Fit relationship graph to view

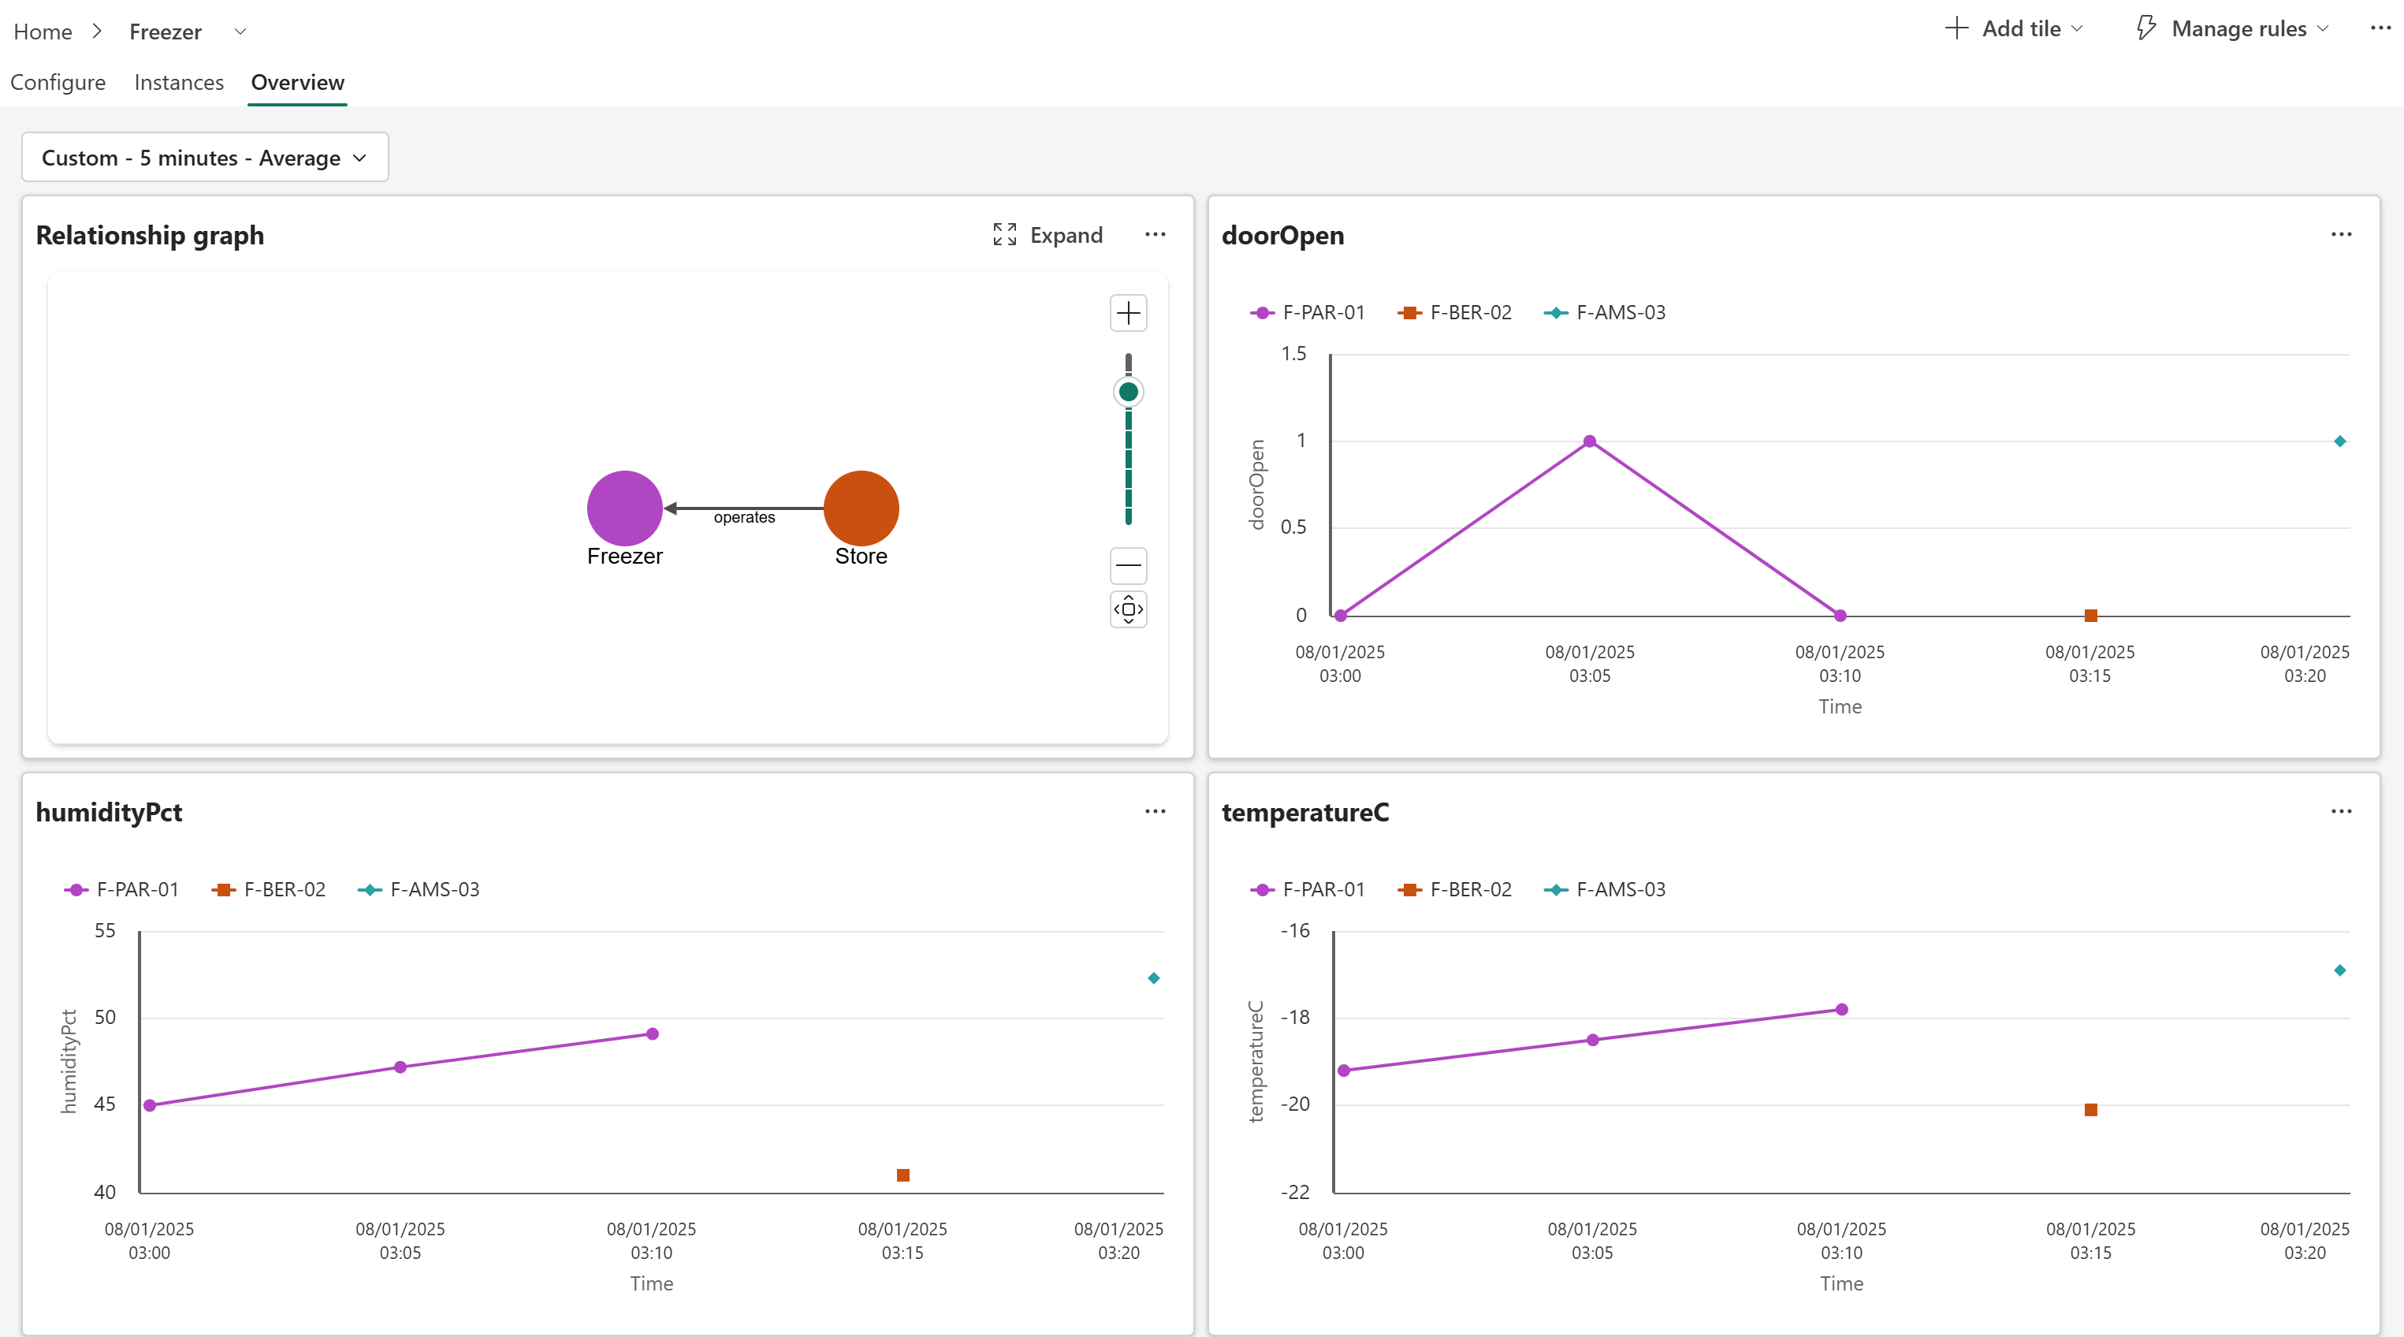coord(1128,609)
